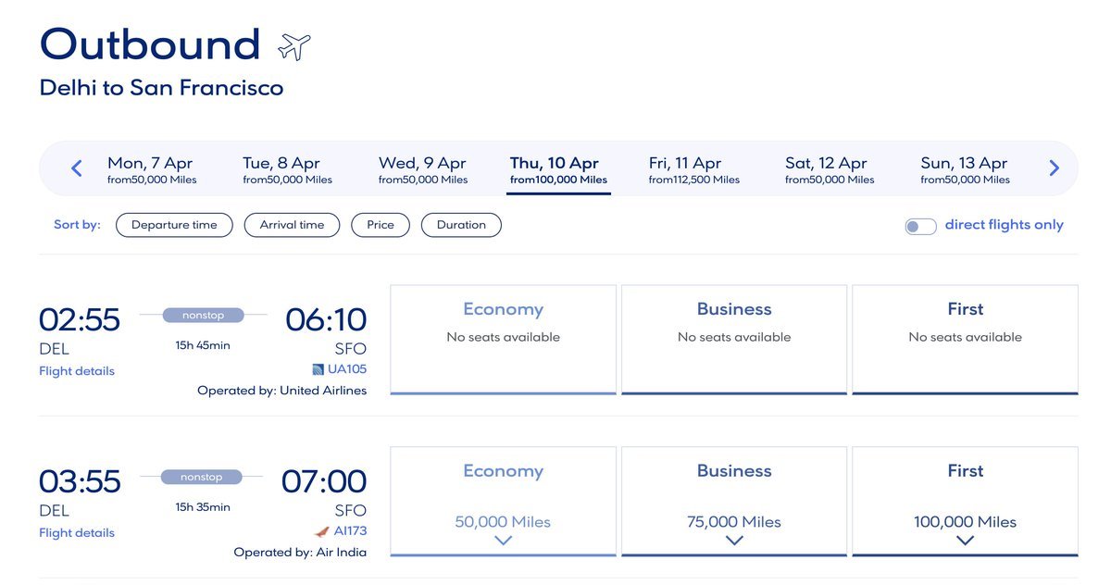Sort flights by Arrival time
1111x585 pixels.
tap(292, 225)
